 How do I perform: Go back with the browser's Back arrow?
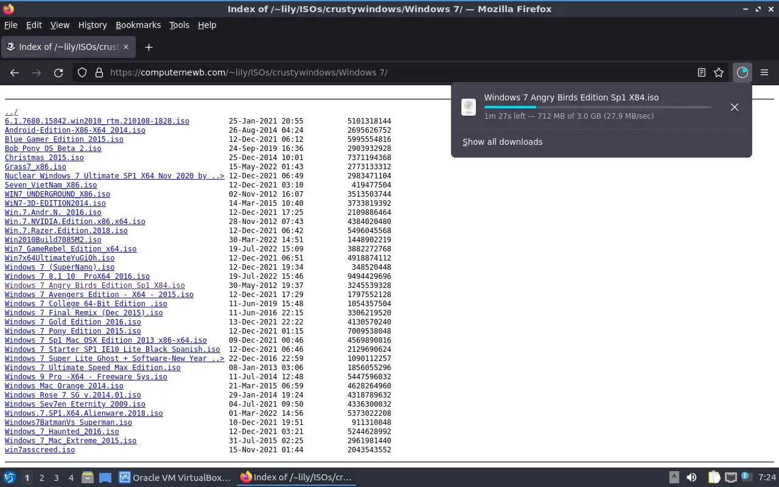15,72
